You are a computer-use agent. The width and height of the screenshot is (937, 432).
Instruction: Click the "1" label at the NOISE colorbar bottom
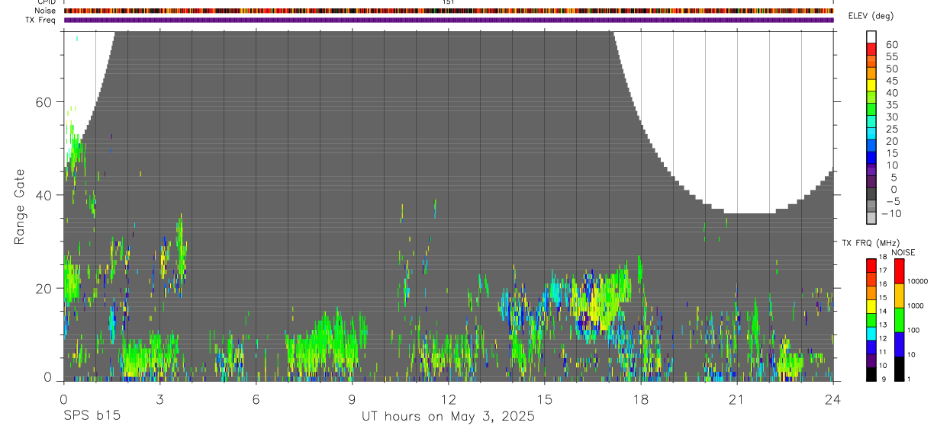[910, 379]
